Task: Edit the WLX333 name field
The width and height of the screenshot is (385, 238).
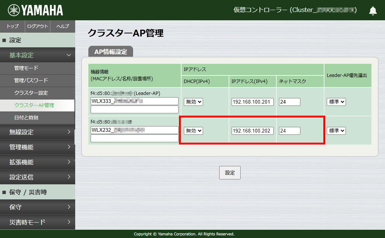Action: click(x=135, y=101)
